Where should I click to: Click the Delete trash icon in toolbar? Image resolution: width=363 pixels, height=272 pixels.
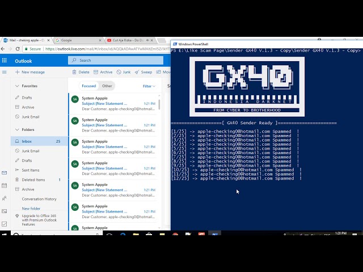coord(74,72)
